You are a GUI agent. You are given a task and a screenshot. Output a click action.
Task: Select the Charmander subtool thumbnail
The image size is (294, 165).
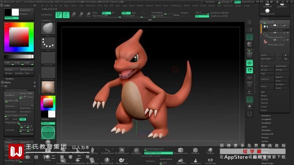point(266,42)
